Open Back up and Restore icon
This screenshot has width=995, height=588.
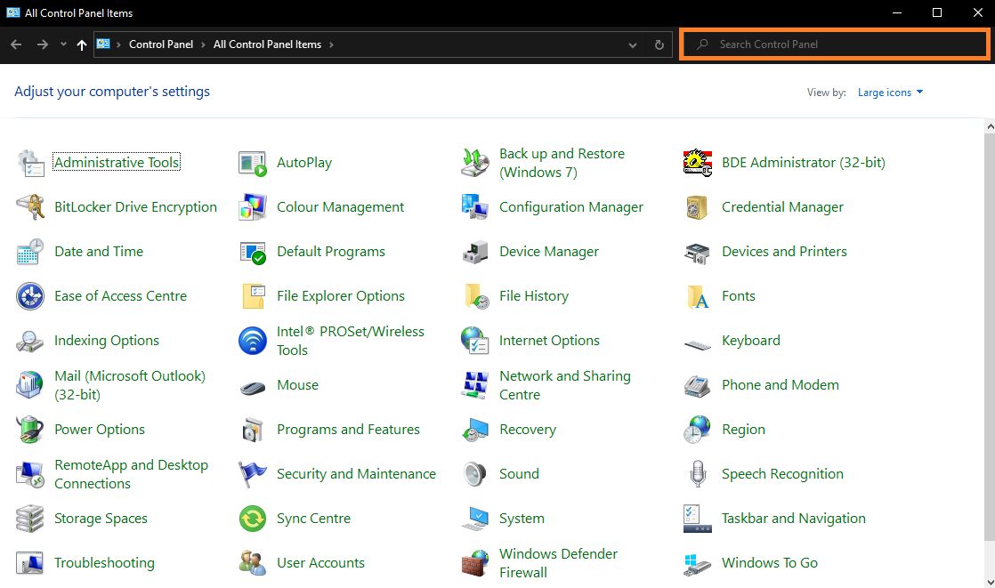point(475,163)
